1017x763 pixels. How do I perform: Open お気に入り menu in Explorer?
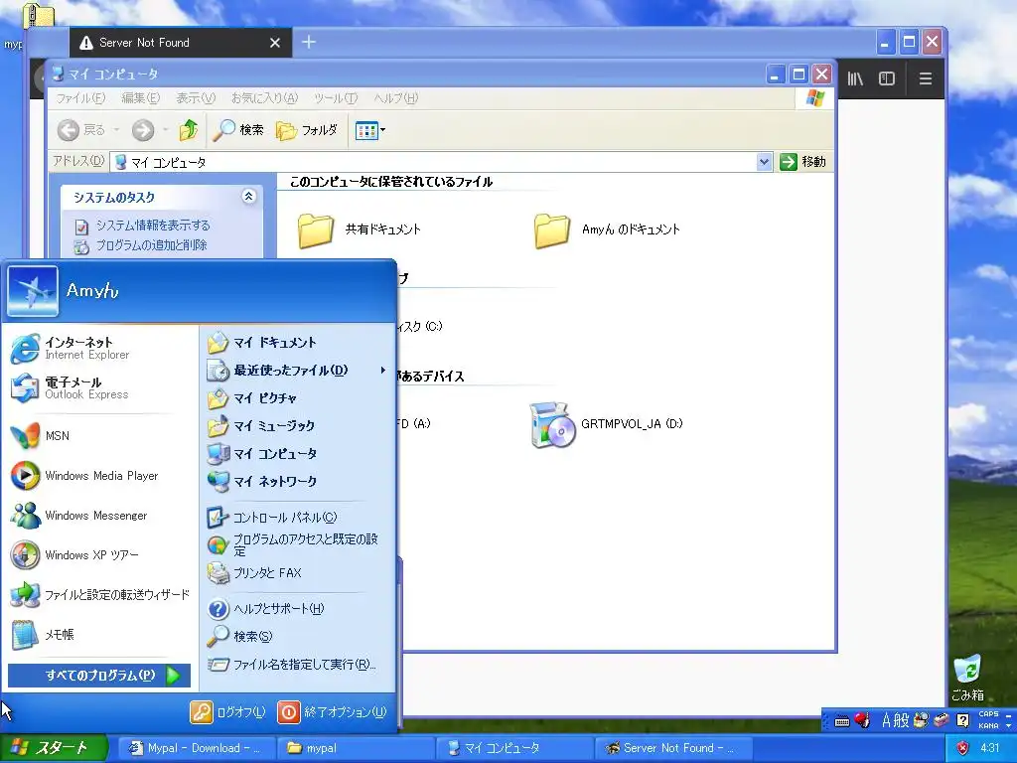click(x=264, y=98)
